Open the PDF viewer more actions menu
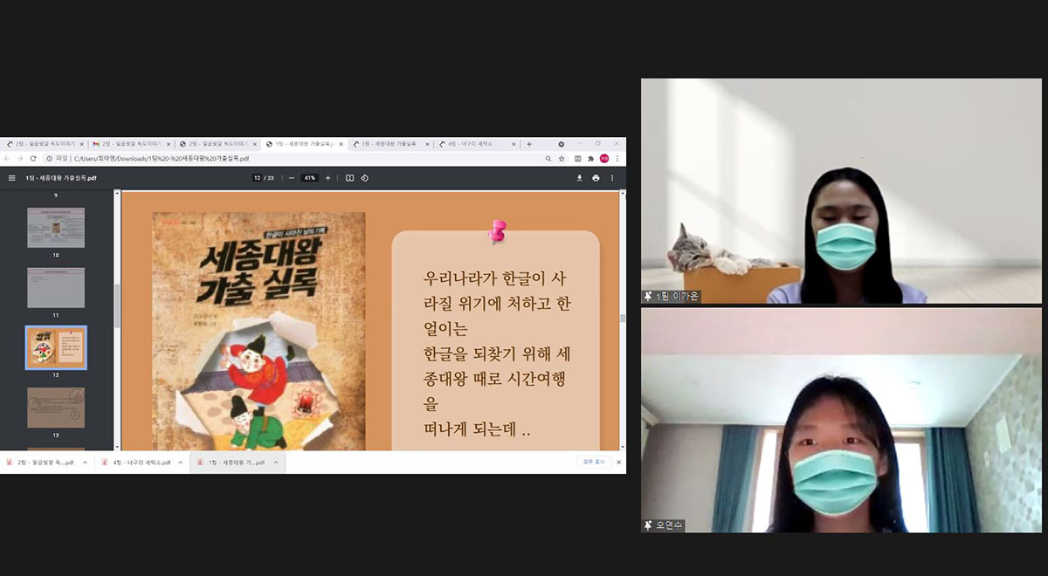The height and width of the screenshot is (576, 1048). pyautogui.click(x=611, y=178)
